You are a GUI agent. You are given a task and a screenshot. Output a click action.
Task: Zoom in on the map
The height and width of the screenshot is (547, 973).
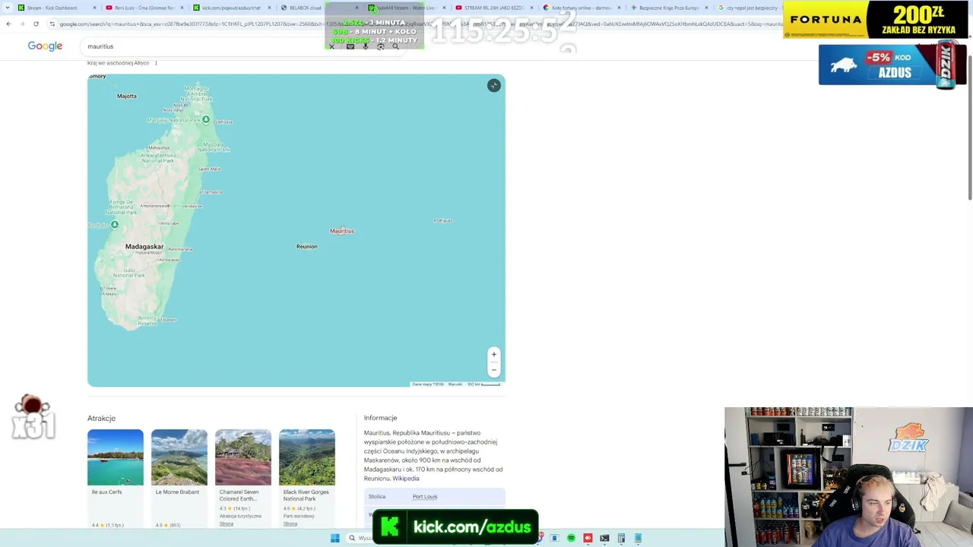point(493,354)
